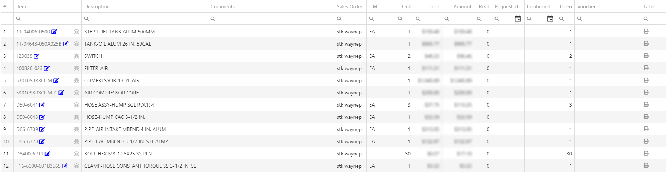
Task: Click Comments filter search field
Action: (x=271, y=19)
